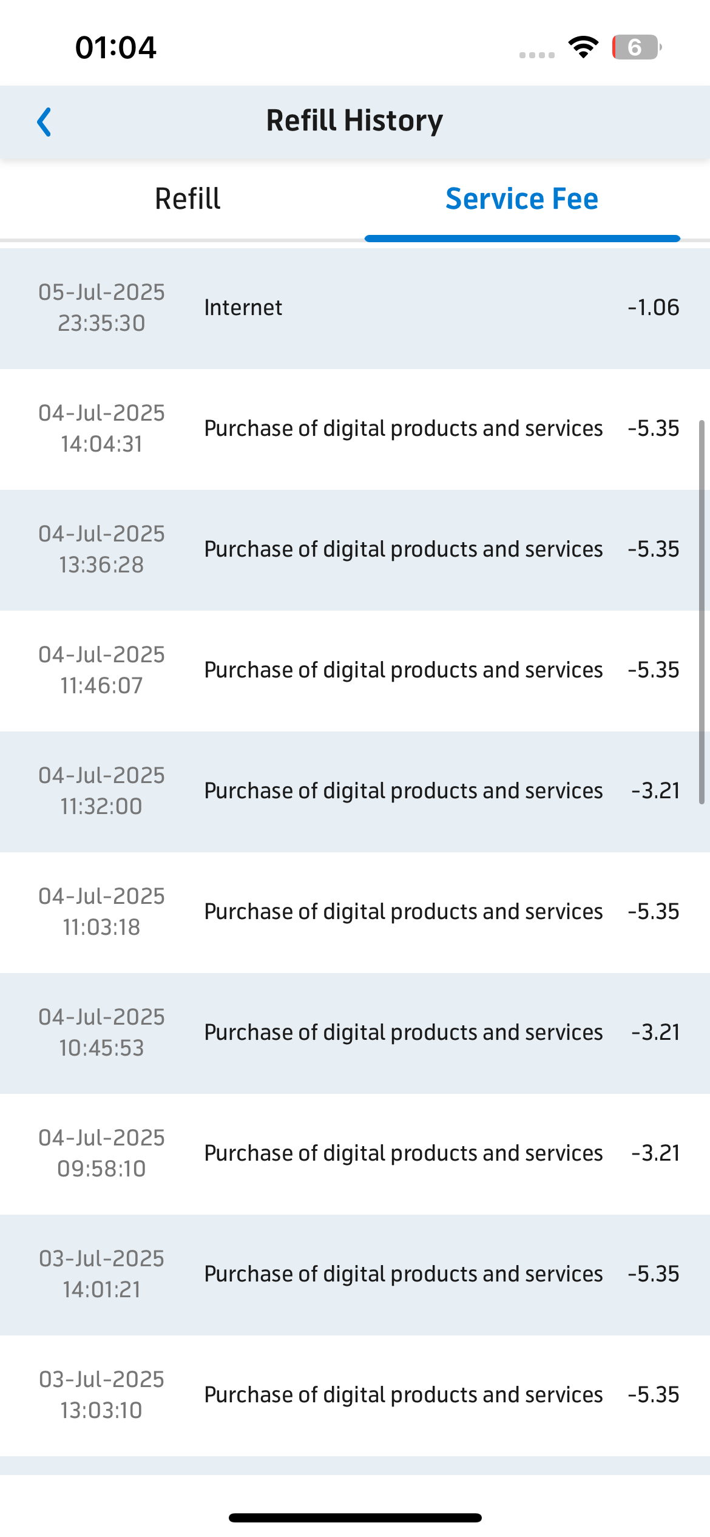The height and width of the screenshot is (1537, 710).
Task: Switch to the Refill tab
Action: click(188, 199)
